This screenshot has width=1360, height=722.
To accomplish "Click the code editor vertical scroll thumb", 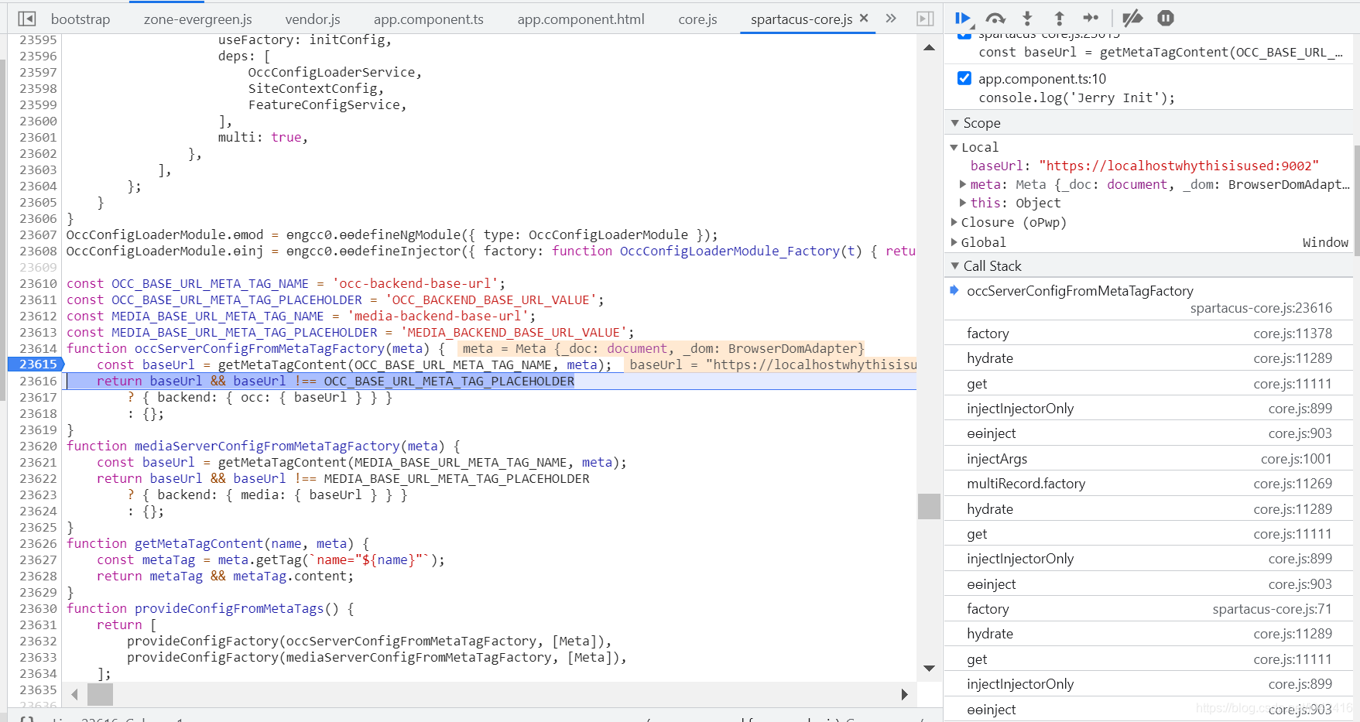I will coord(929,506).
